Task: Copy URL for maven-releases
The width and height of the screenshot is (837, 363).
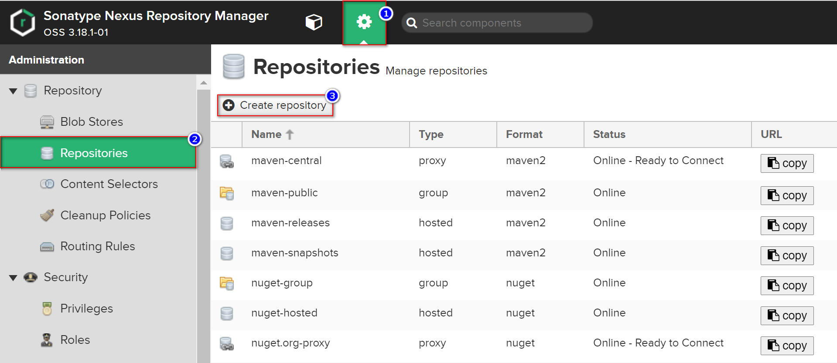Action: click(x=787, y=225)
